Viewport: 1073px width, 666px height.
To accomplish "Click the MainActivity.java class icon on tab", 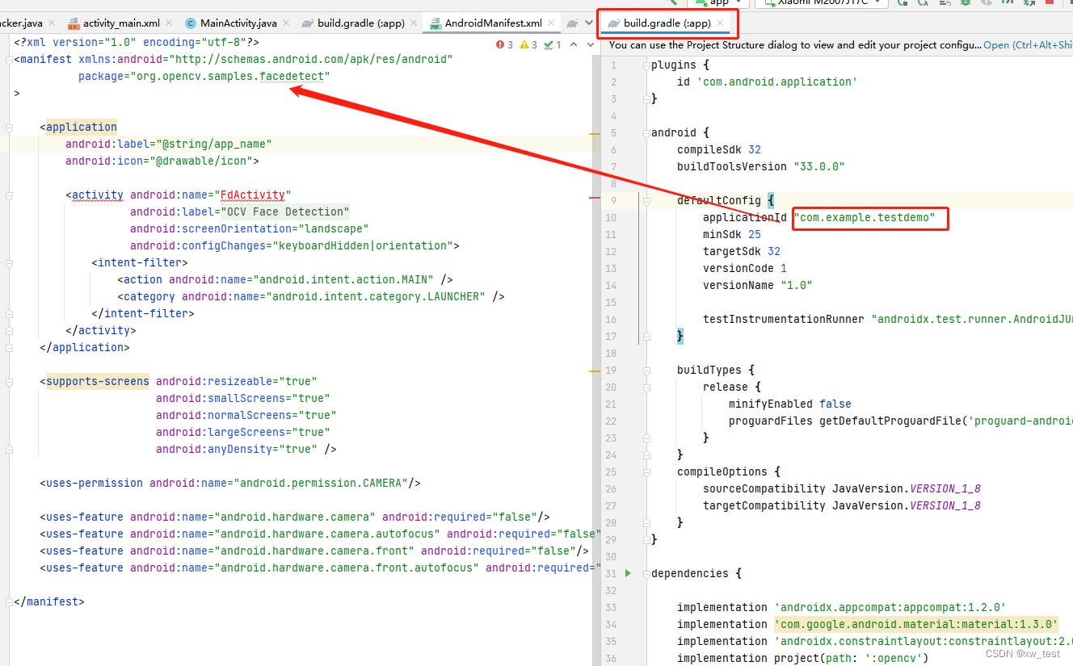I will tap(191, 23).
